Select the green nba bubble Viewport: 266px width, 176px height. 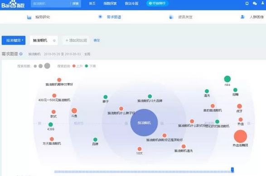coord(227,79)
